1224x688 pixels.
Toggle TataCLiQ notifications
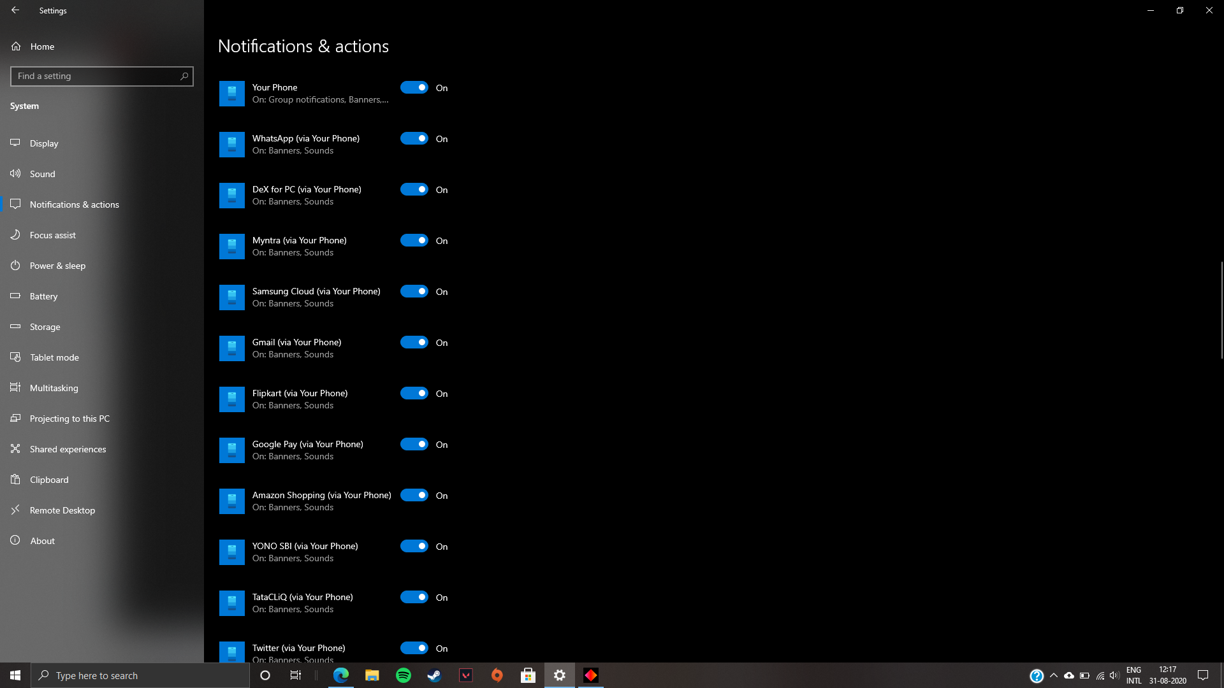[x=414, y=597]
